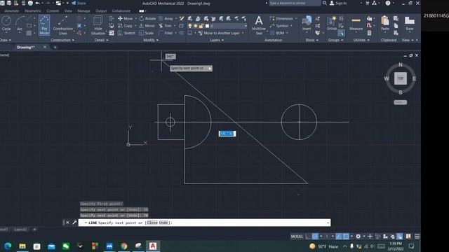Activate the Mirror command
Image resolution: width=449 pixels, height=252 pixels.
[x=147, y=26]
